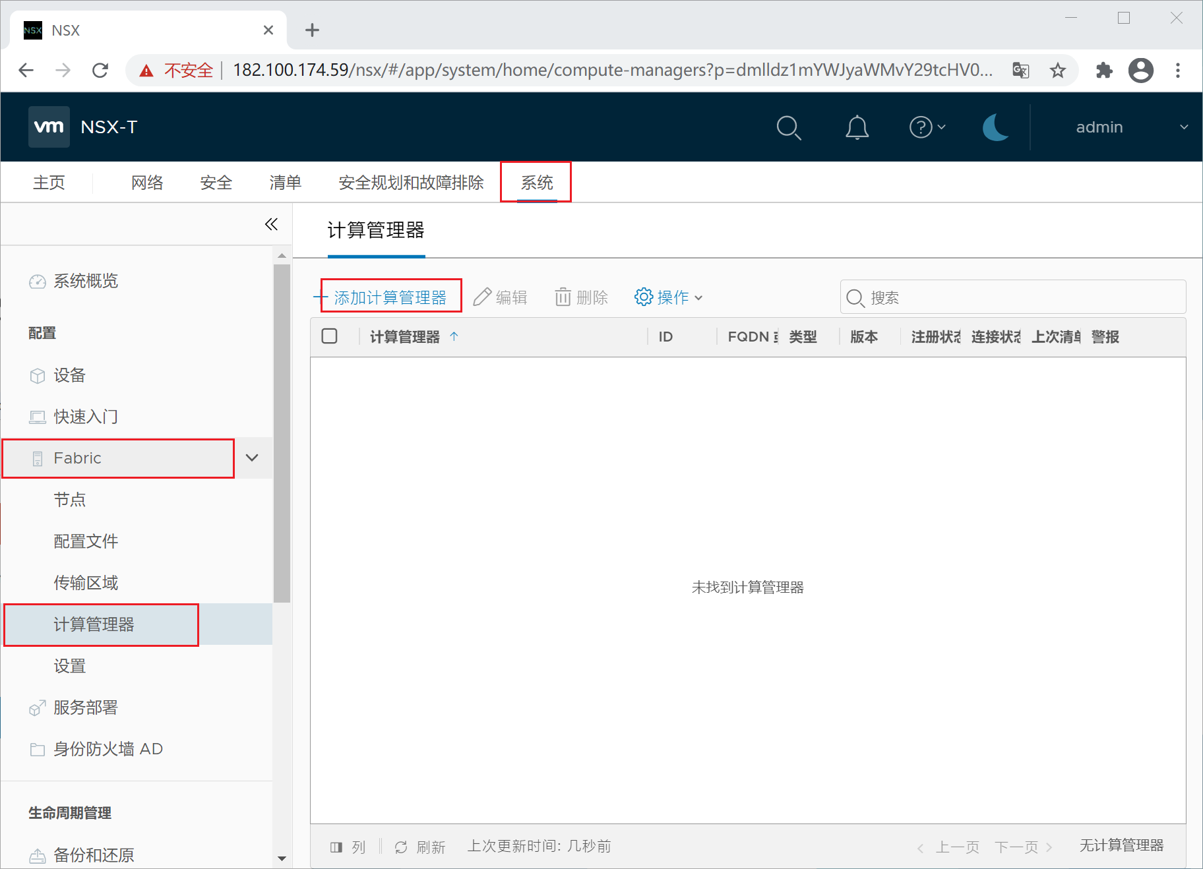Click the help question mark icon
The height and width of the screenshot is (869, 1203).
click(921, 127)
